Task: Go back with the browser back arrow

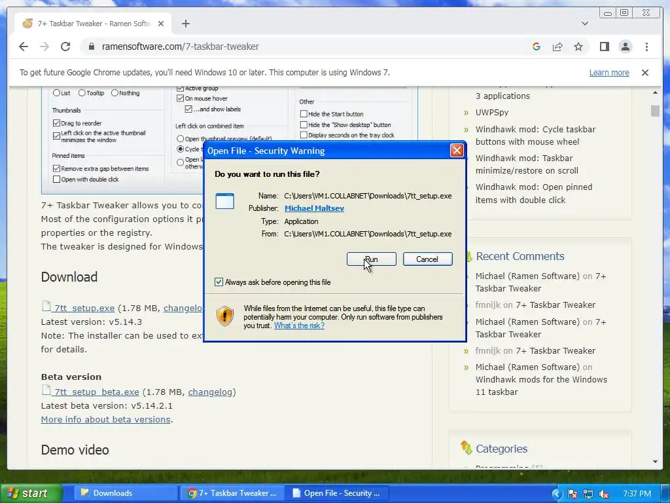Action: 24,47
